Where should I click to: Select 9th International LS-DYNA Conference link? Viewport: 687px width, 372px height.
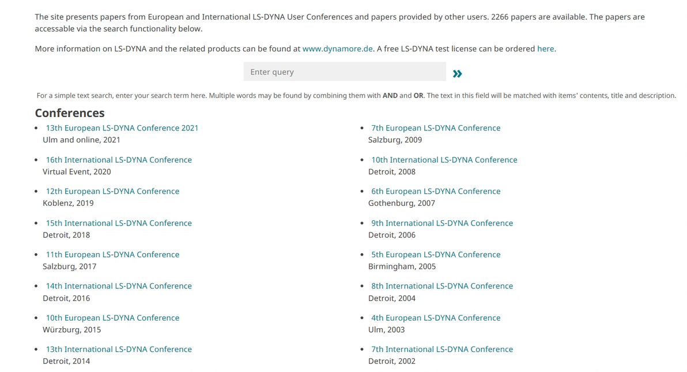click(x=441, y=223)
